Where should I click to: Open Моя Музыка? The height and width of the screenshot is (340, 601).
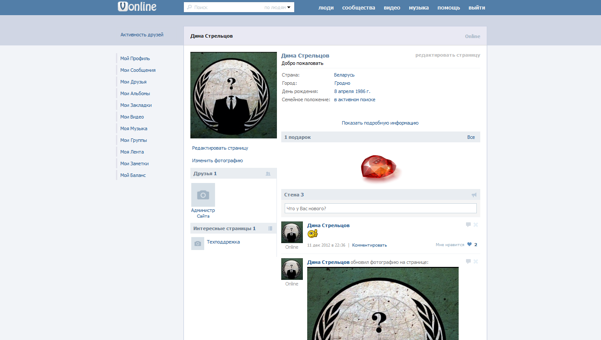point(134,128)
